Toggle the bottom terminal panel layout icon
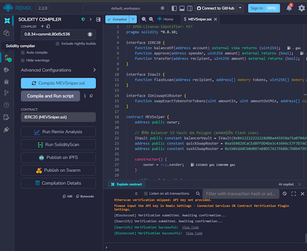 point(182,8)
